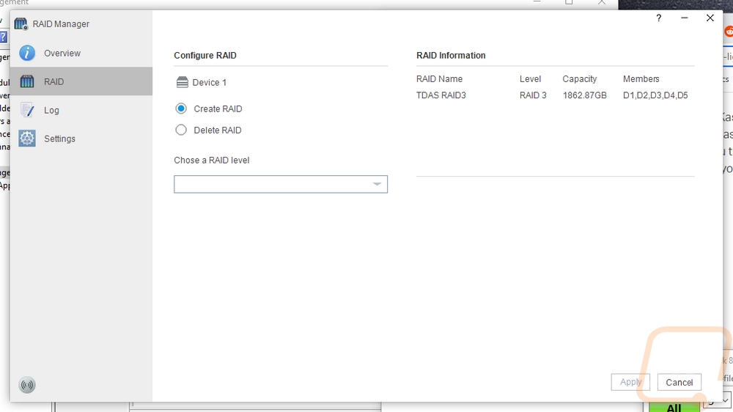Click the Level column header
The width and height of the screenshot is (733, 412).
coord(530,79)
